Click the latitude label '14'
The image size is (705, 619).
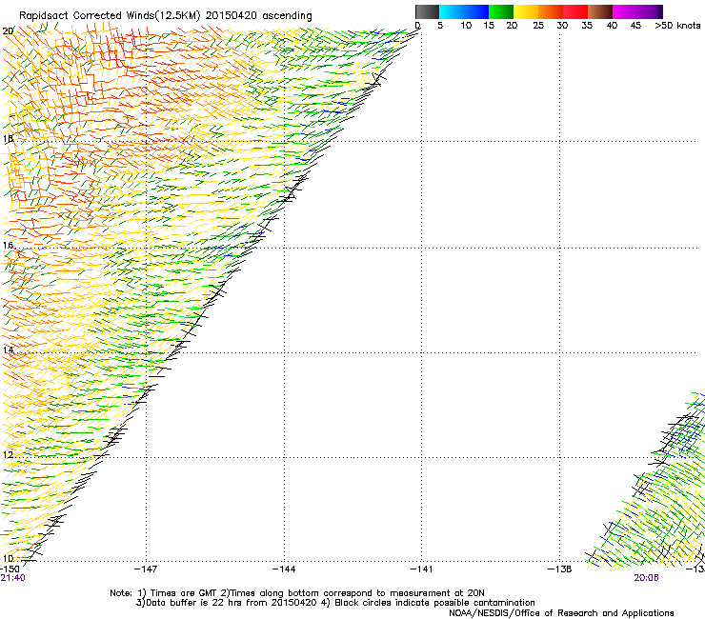click(8, 349)
